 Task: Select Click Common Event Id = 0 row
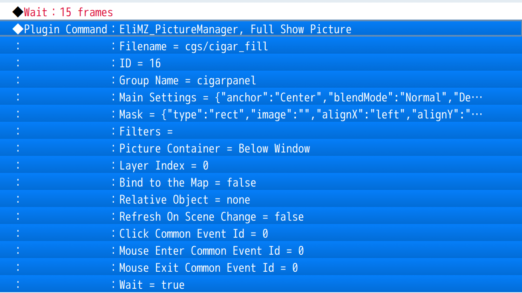[193, 234]
